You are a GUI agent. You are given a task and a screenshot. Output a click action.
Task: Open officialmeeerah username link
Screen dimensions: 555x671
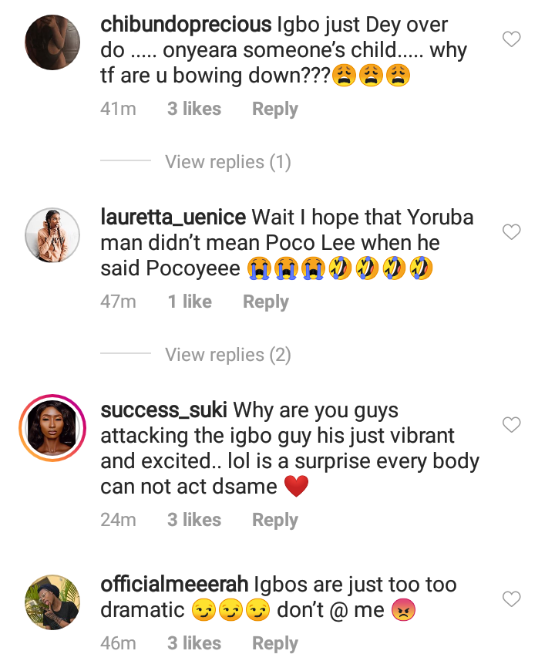point(181,585)
